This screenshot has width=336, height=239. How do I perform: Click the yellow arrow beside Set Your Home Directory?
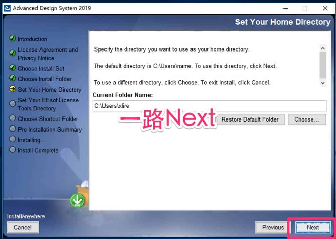click(13, 89)
